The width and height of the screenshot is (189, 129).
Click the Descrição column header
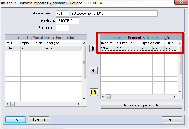click(63, 43)
